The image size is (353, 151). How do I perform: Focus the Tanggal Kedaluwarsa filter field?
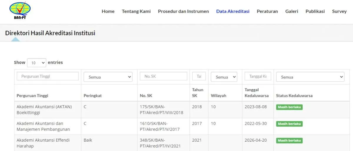click(x=258, y=76)
